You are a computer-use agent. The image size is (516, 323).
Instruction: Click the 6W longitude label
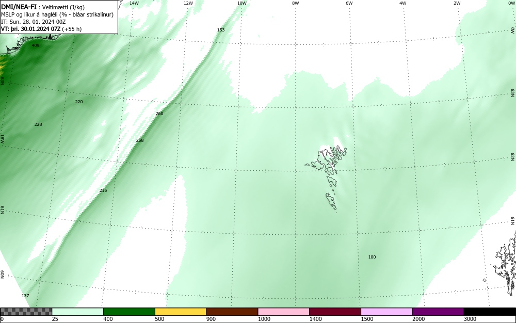click(x=349, y=3)
